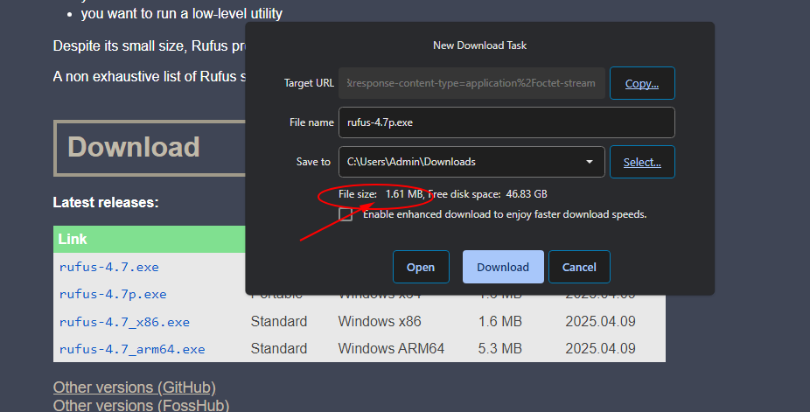Click the New Download Task title
The width and height of the screenshot is (810, 412).
[x=480, y=45]
